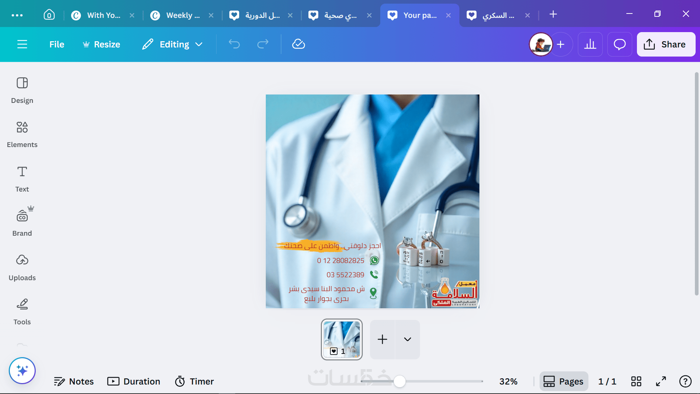
Task: Toggle the Pages thumbnail view
Action: pyautogui.click(x=564, y=381)
